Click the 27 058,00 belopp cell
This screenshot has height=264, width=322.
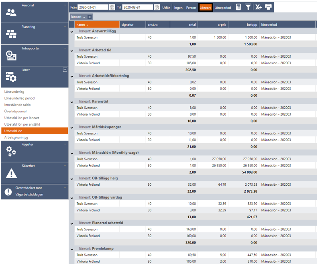tap(250, 159)
